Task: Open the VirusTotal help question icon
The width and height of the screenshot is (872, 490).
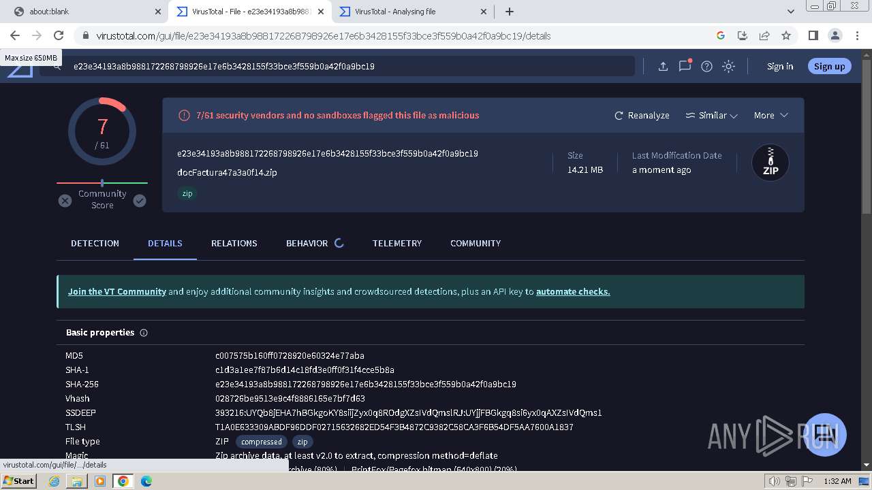Action: click(706, 66)
